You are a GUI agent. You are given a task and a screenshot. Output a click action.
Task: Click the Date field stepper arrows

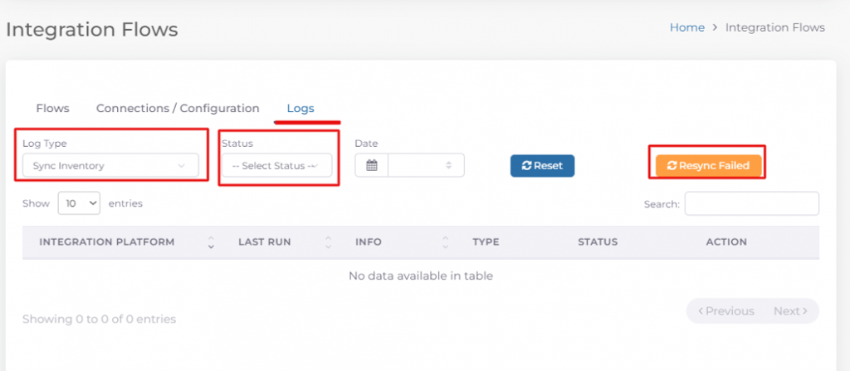[x=449, y=165]
